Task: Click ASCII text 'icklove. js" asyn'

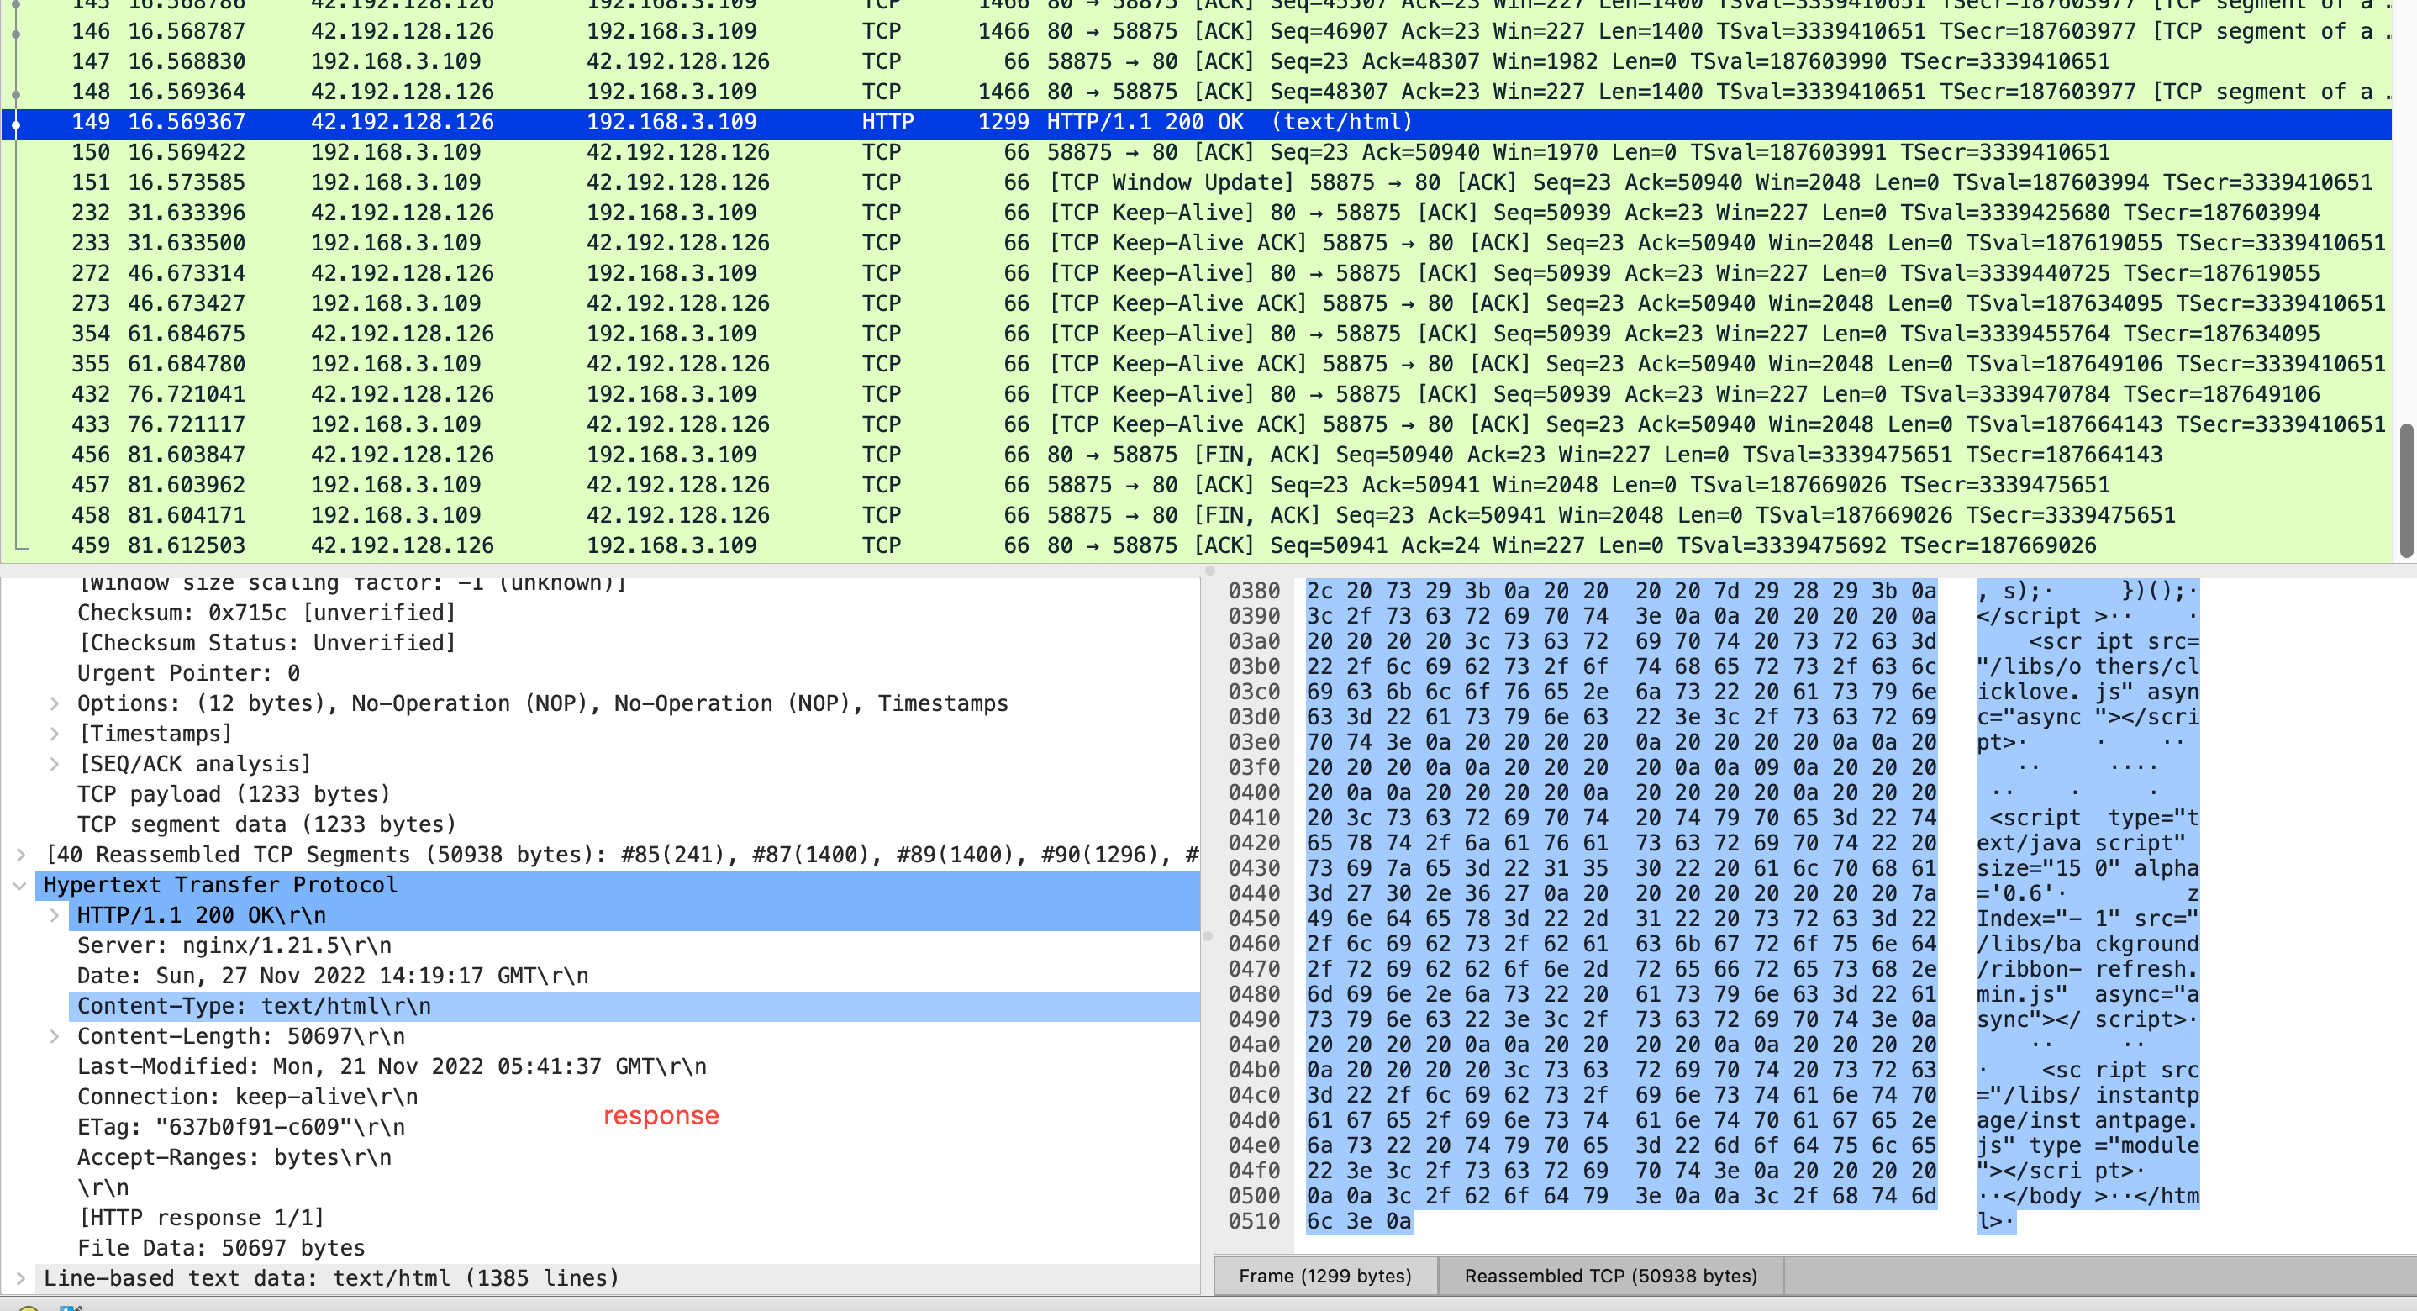Action: pos(2088,692)
